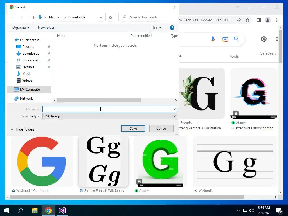Nudge the file list left with the scroll arrow

[x=55, y=100]
